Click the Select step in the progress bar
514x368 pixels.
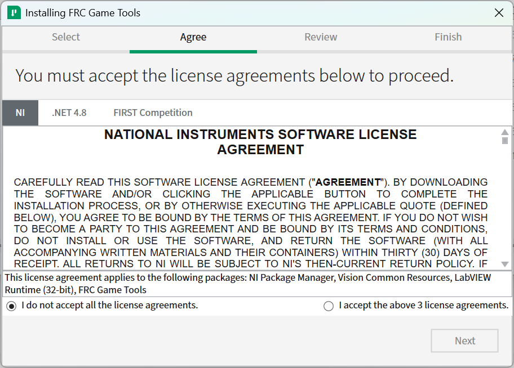(65, 37)
